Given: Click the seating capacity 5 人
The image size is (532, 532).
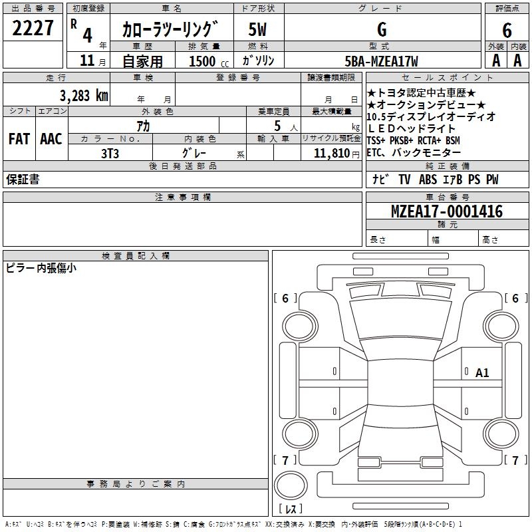Looking at the screenshot, I should coord(286,126).
